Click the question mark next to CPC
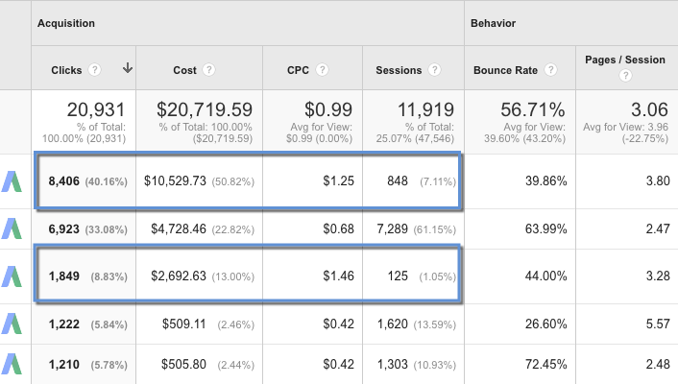This screenshot has height=384, width=678. pos(324,70)
